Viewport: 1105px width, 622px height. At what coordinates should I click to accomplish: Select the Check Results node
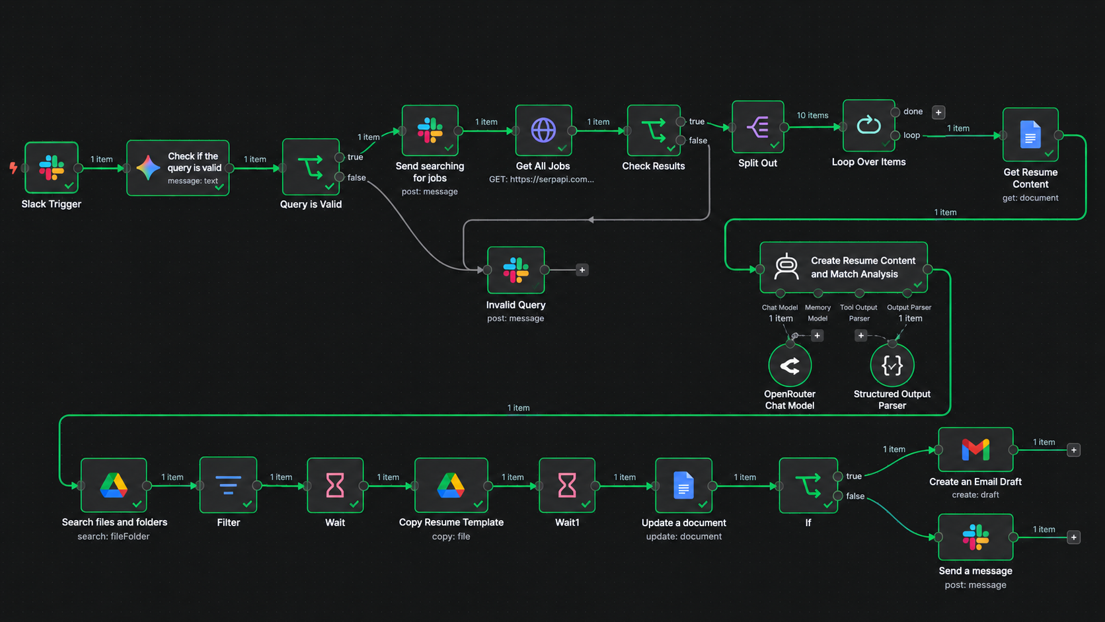pos(654,130)
